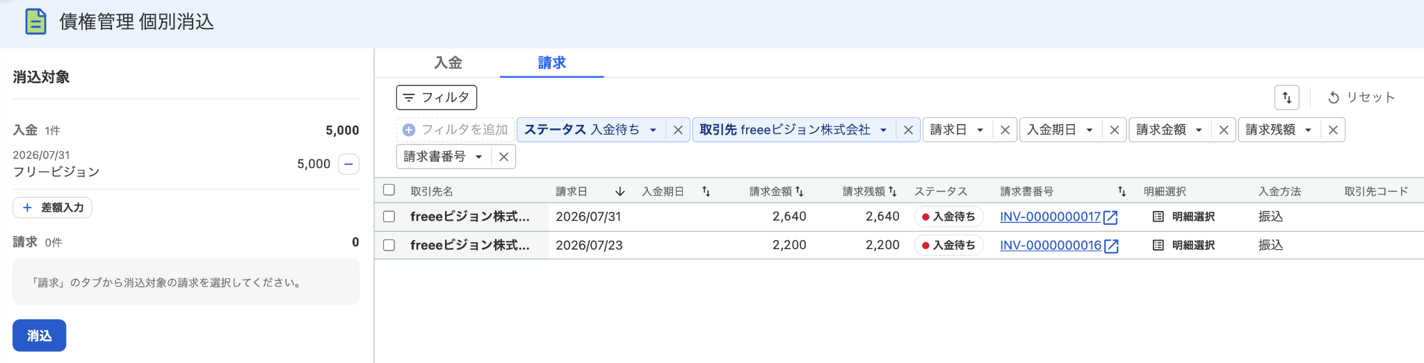Remove the 請求残額 filter
Viewport: 1424px width, 363px height.
[x=1333, y=130]
